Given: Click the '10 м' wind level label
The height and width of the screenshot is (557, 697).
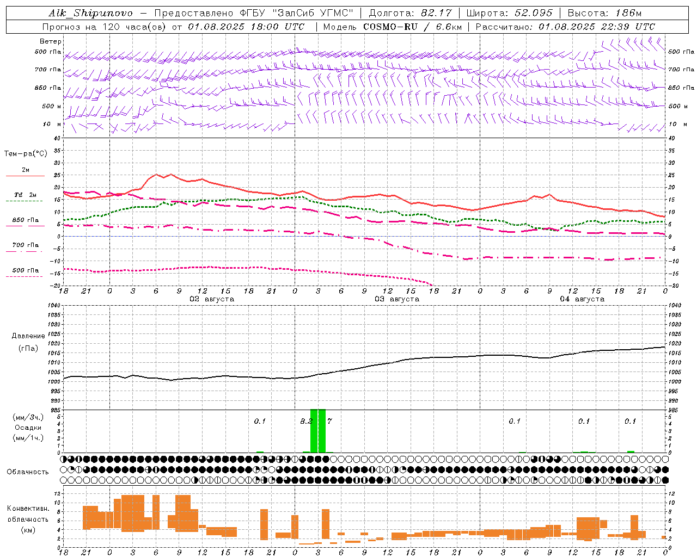Looking at the screenshot, I should pyautogui.click(x=52, y=125).
